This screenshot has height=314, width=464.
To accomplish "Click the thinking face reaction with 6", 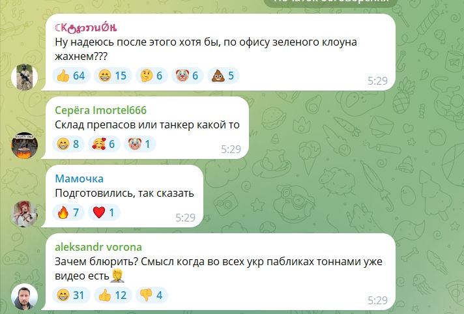I will pos(151,76).
